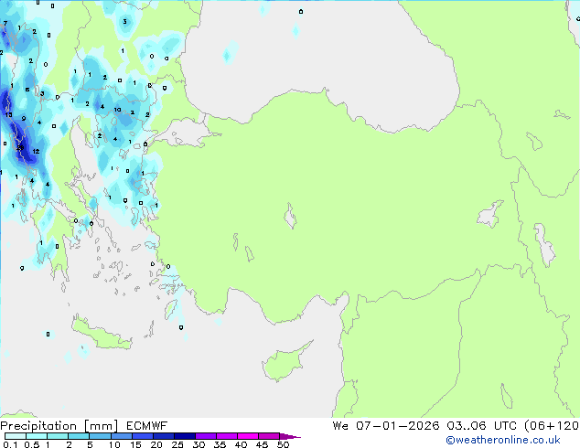Select the 30–35 mm purple legend swatch
Screen dimensions: 580x448
[205, 436]
